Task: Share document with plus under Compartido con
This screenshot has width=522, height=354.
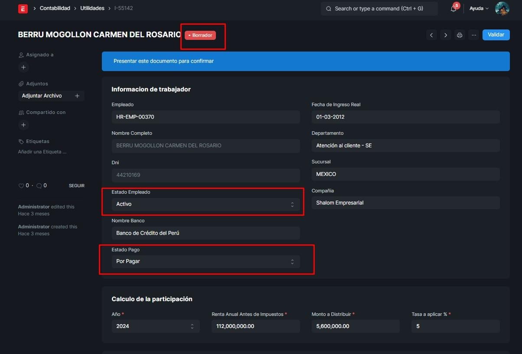Action: coord(23,125)
